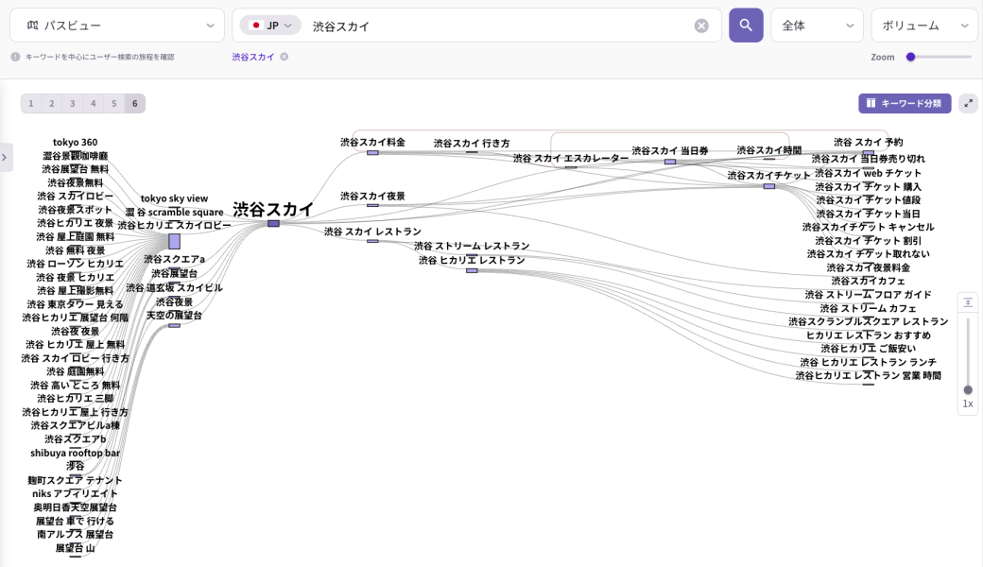Open the JP country selector
The width and height of the screenshot is (983, 567).
[x=270, y=26]
